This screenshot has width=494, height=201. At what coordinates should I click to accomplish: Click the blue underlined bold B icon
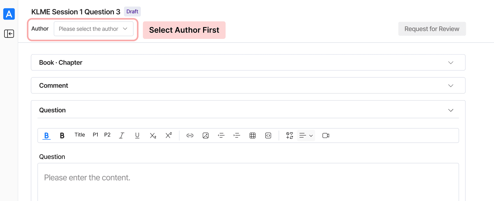click(47, 136)
